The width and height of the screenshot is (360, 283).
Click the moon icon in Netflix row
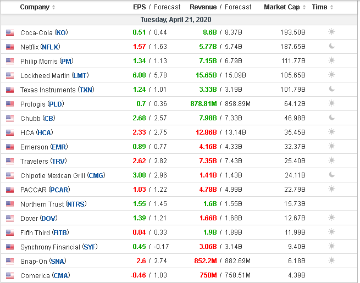coord(331,47)
